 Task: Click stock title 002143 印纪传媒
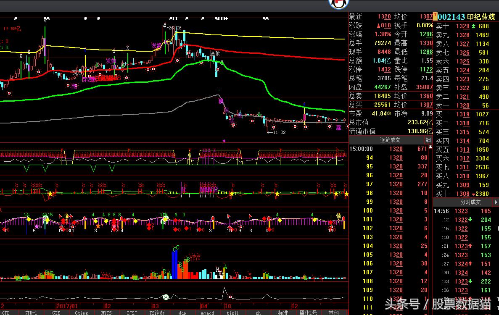[467, 17]
